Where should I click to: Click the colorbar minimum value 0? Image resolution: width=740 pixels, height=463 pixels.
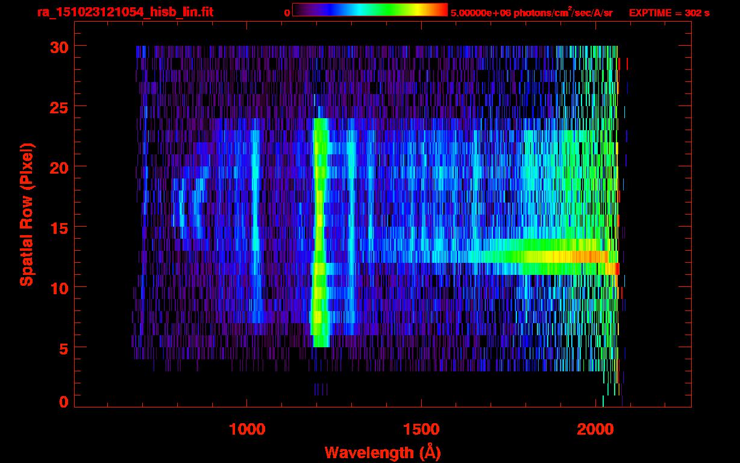tap(287, 13)
